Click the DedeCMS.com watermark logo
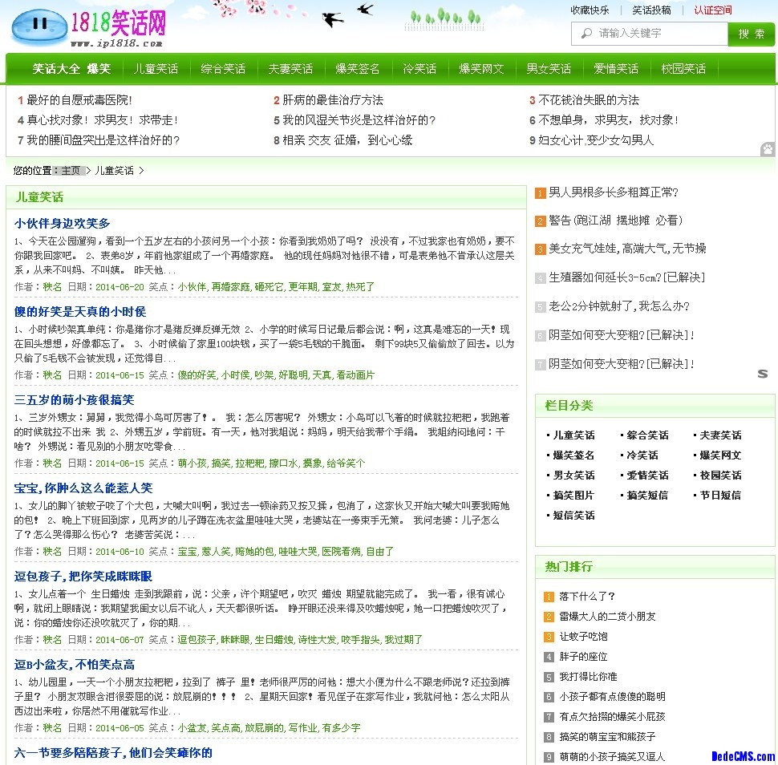 pyautogui.click(x=743, y=756)
